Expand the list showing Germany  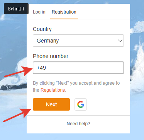tap(78, 41)
